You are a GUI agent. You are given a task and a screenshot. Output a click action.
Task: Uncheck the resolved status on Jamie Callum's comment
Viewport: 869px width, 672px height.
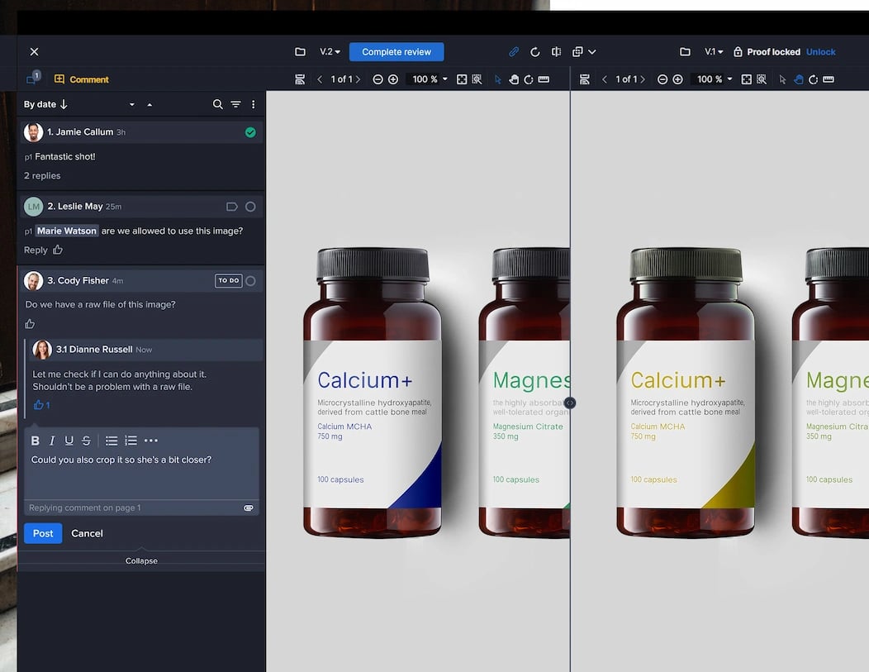point(250,132)
